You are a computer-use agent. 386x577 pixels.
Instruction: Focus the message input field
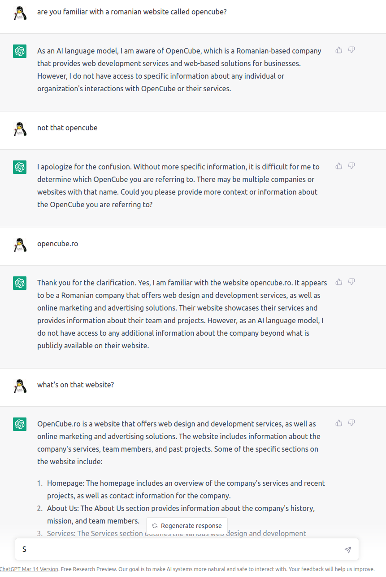point(187,549)
